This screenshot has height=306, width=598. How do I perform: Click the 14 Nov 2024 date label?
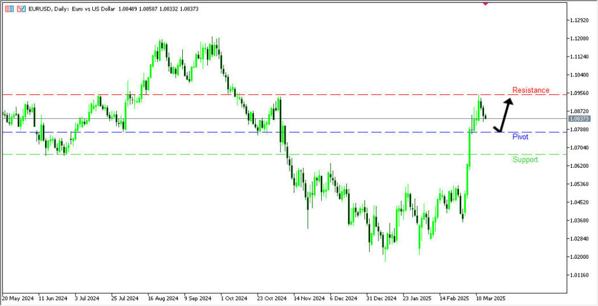pos(309,298)
